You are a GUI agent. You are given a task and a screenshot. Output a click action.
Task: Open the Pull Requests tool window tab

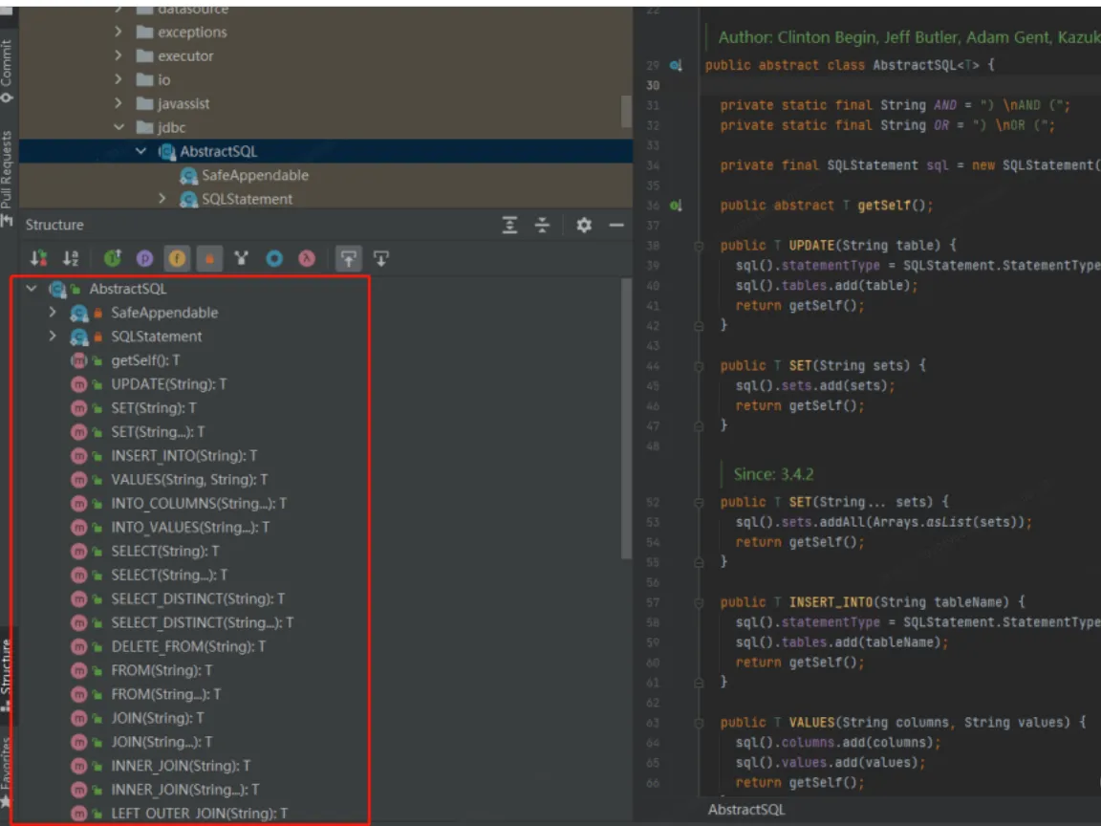[x=7, y=179]
